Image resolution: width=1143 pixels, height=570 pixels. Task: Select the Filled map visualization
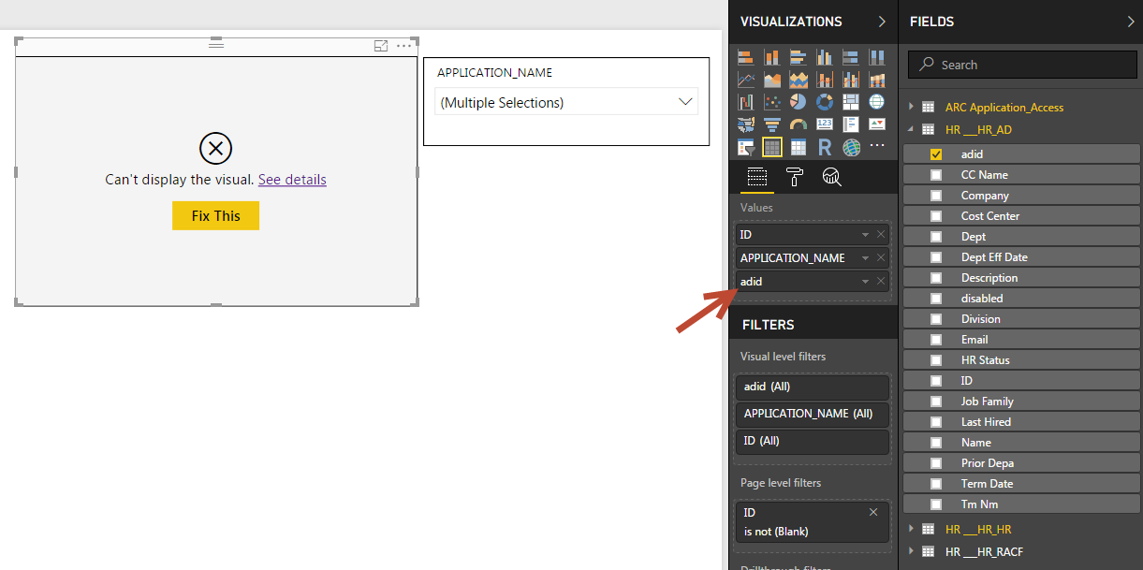(x=746, y=124)
